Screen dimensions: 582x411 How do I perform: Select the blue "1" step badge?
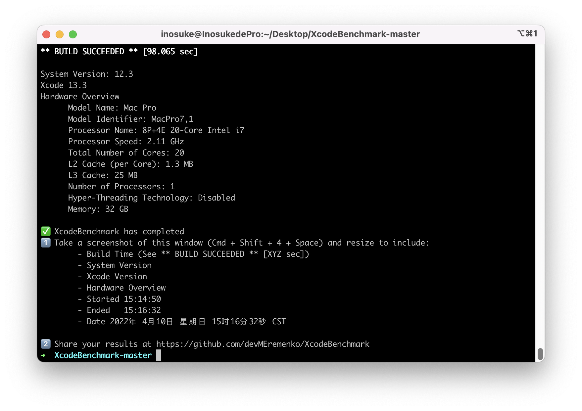pos(46,243)
